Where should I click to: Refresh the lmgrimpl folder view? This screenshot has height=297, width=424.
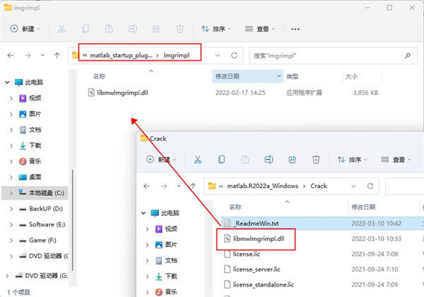point(234,54)
